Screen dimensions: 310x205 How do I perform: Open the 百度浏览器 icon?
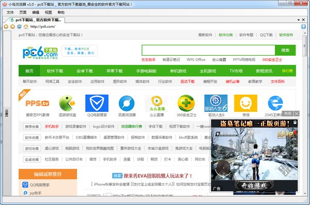127,103
